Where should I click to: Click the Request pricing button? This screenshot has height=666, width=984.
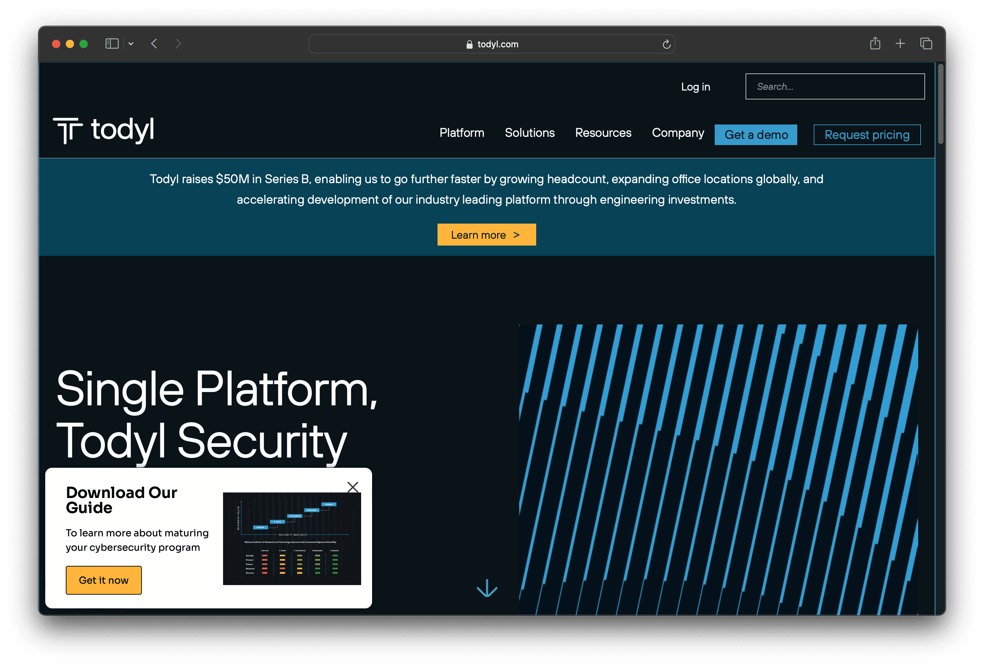(867, 135)
